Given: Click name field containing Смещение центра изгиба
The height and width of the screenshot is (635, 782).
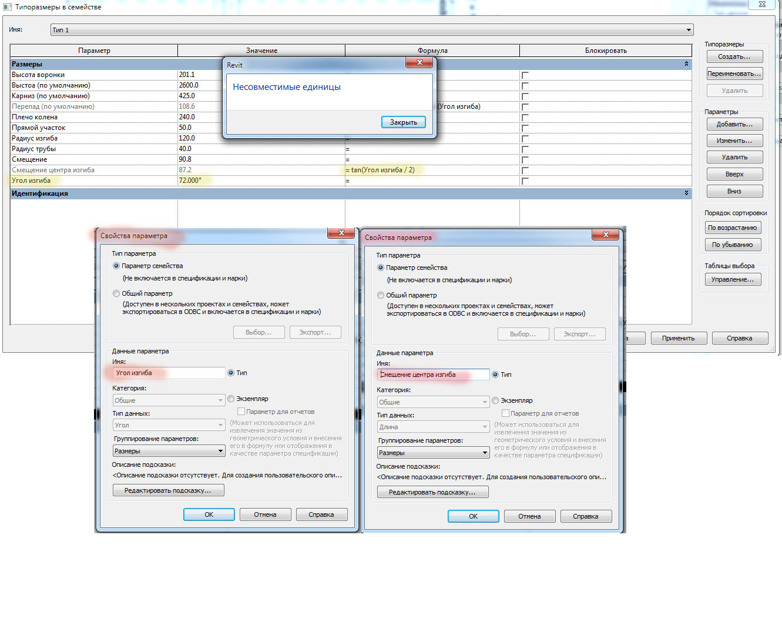Looking at the screenshot, I should tap(434, 375).
